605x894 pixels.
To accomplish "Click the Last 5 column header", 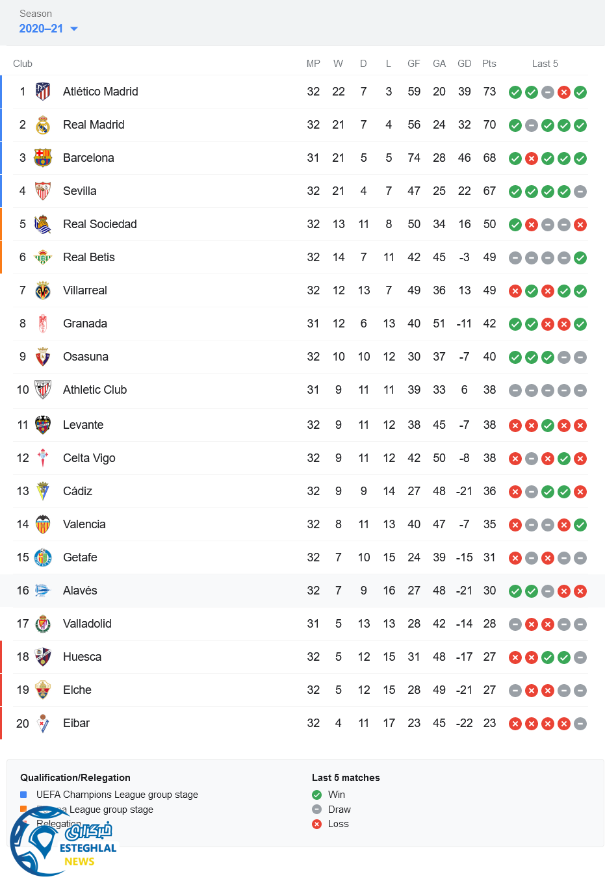I will click(545, 64).
